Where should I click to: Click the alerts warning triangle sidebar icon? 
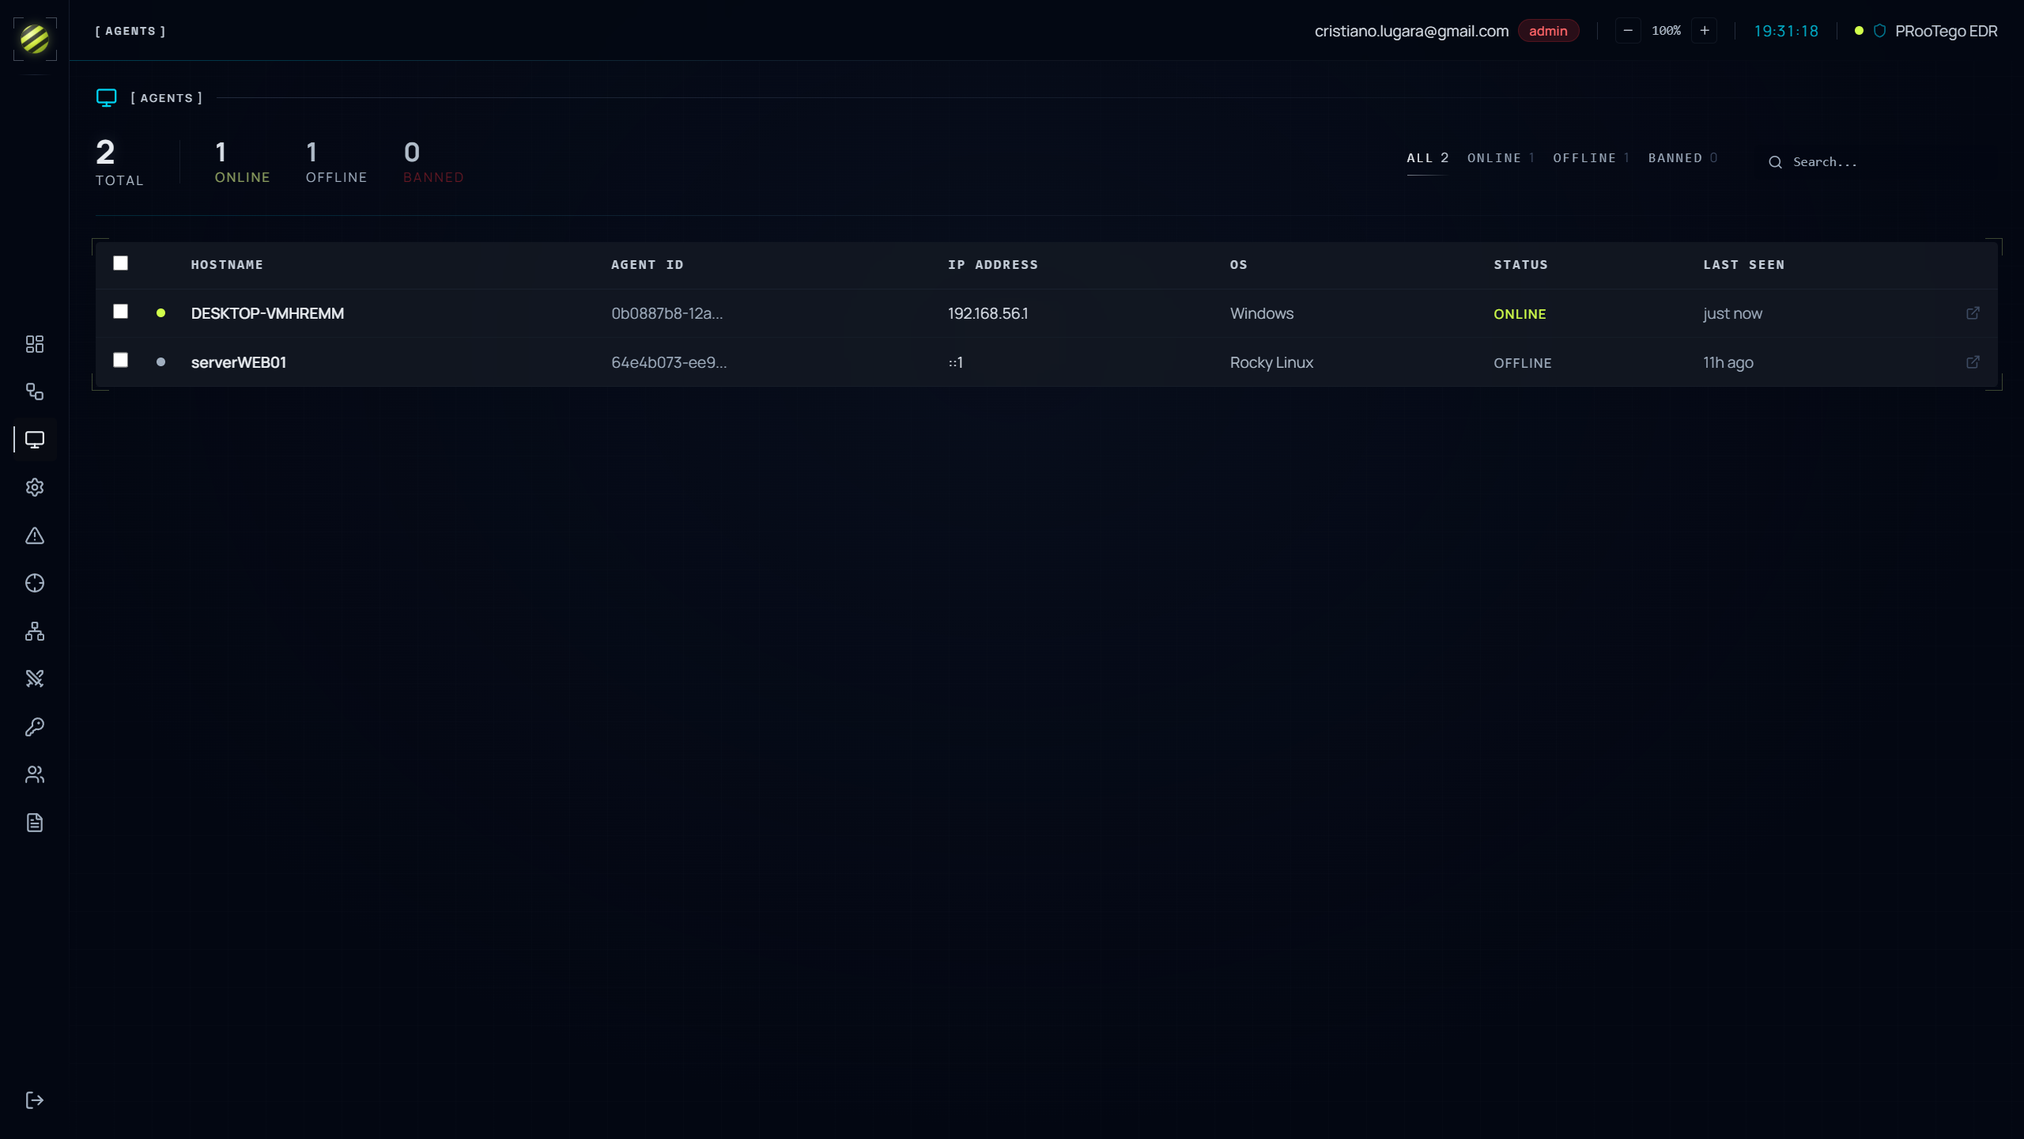(35, 535)
